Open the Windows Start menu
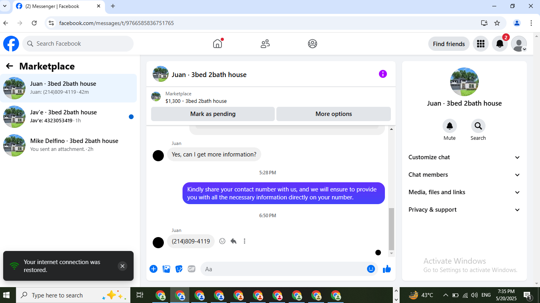 pos(6,295)
